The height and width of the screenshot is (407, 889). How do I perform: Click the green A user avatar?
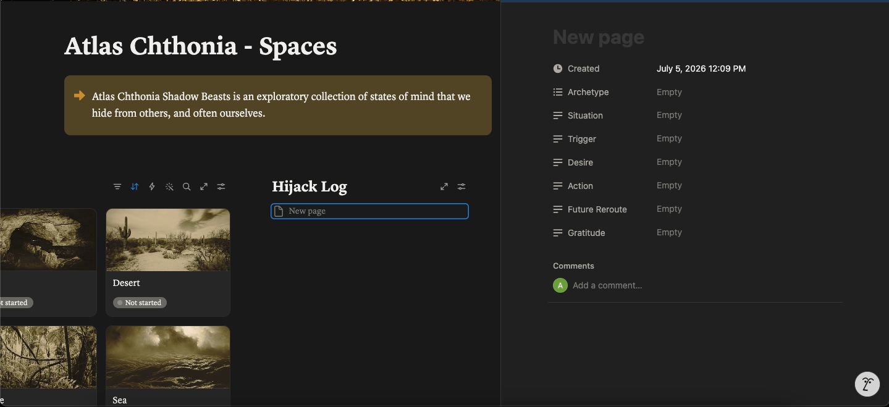pos(560,285)
